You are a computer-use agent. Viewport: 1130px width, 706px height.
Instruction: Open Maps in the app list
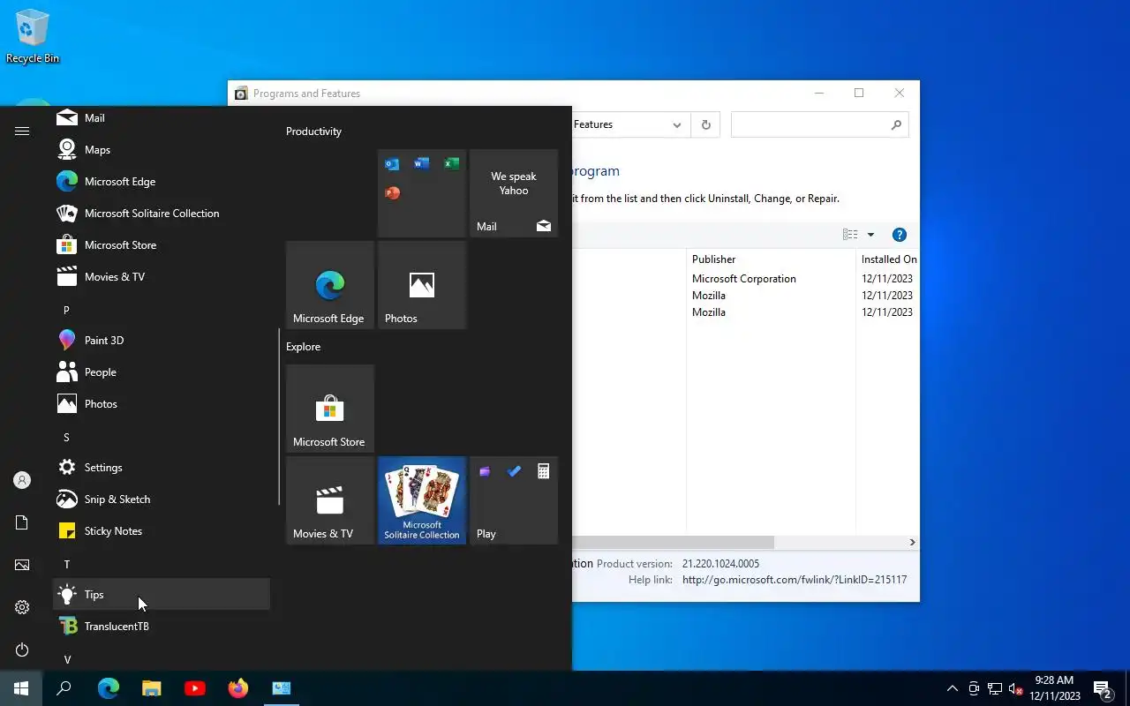coord(162,150)
